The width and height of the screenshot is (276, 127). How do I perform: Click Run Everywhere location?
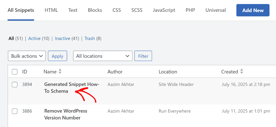[x=175, y=111]
